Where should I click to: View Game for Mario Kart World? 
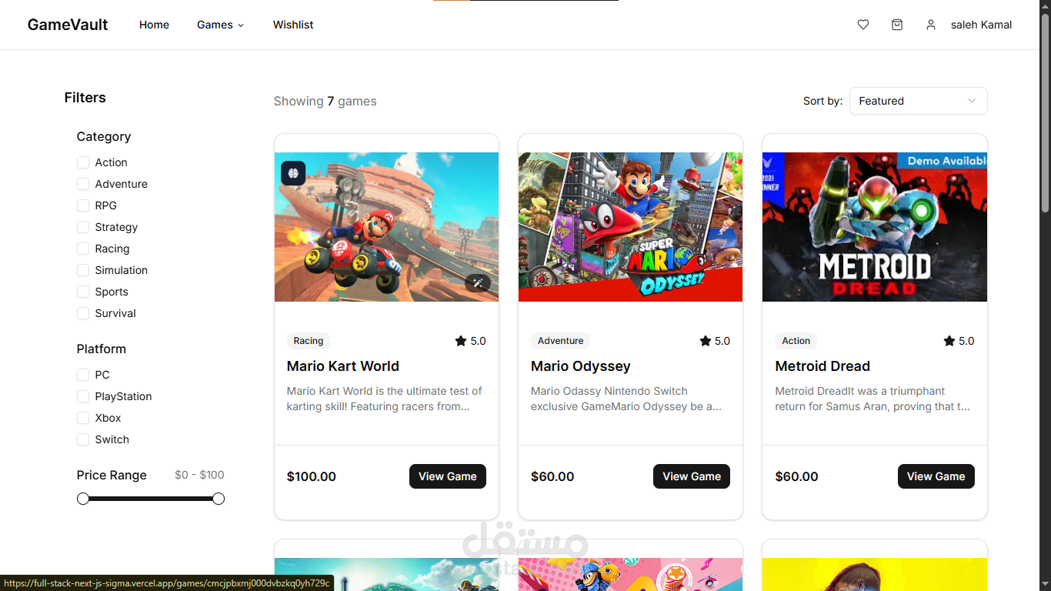coord(448,476)
